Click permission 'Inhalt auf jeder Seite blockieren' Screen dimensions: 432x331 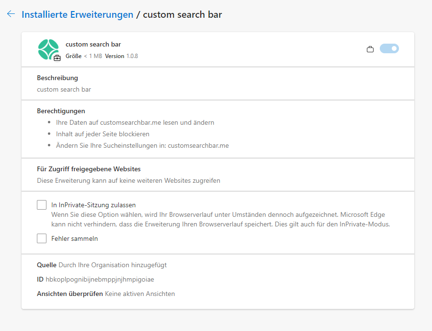pyautogui.click(x=102, y=134)
